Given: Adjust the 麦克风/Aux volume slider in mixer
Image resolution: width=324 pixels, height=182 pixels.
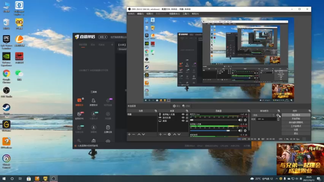Looking at the screenshot, I should pyautogui.click(x=214, y=120).
